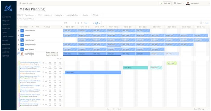211x111 pixels.
Task: Open the Geography filter dropdown
Action: [x=59, y=15]
